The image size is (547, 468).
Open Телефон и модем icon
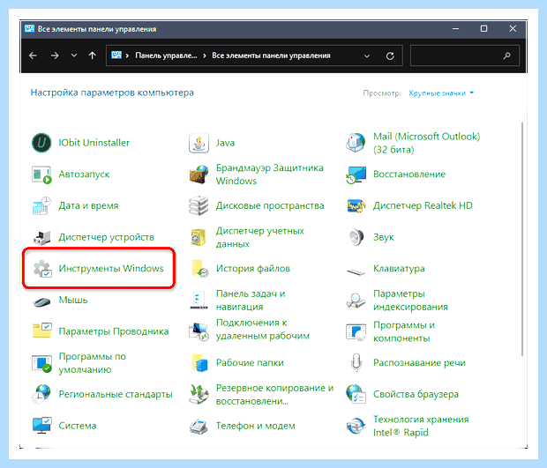coord(199,426)
